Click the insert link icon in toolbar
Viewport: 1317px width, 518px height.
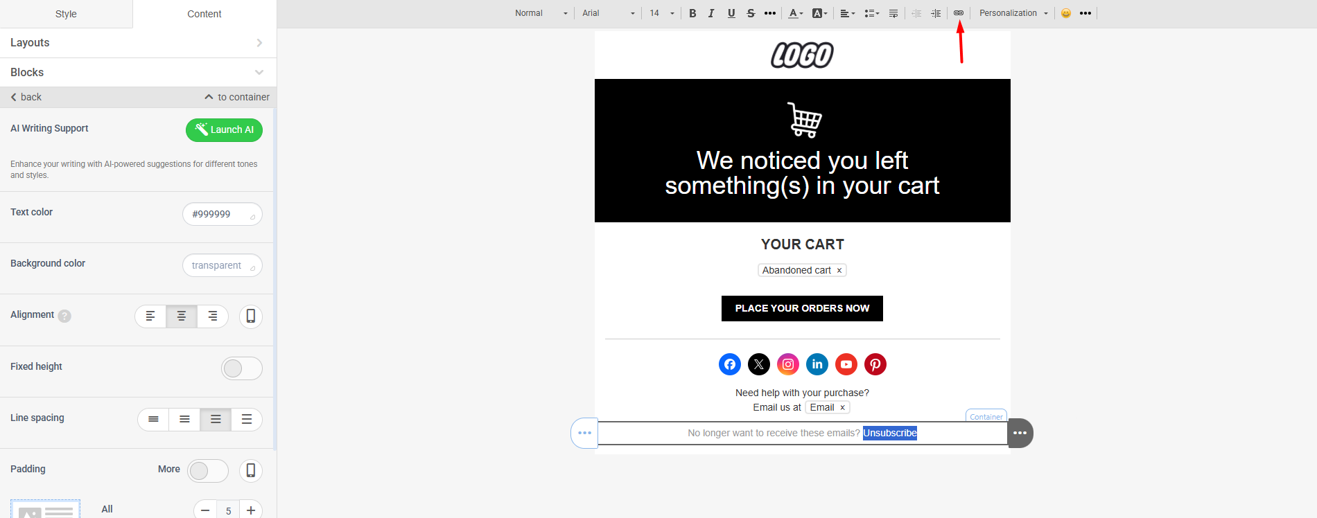958,13
